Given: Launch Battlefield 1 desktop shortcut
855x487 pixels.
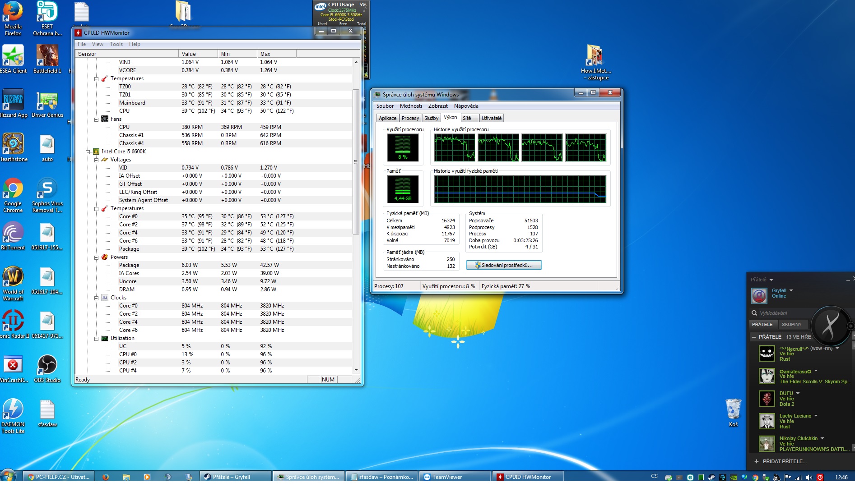Looking at the screenshot, I should coord(47,57).
